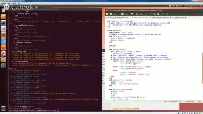Switch to the oracle_of_bacon_spec.rb tab

(x=117, y=18)
